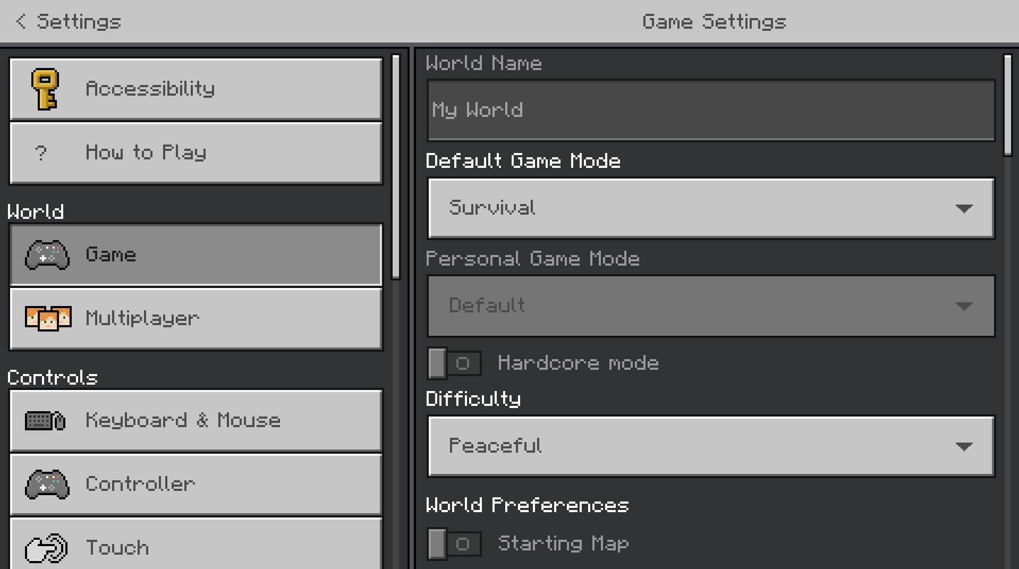Viewport: 1019px width, 569px height.
Task: Click the question mark How to Play icon
Action: pos(41,153)
